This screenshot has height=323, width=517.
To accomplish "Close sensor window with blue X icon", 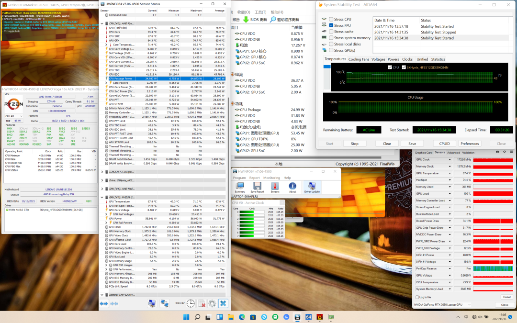I will tap(223, 303).
